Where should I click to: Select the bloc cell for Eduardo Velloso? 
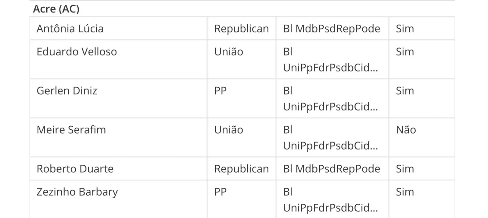tap(330, 60)
